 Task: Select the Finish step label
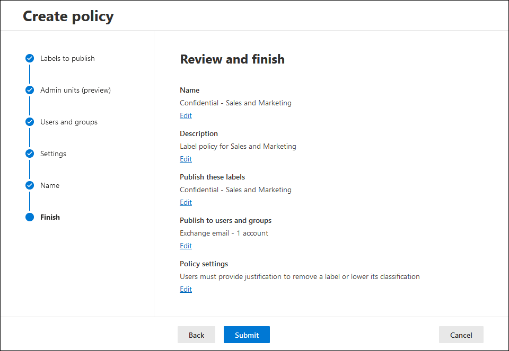point(50,217)
